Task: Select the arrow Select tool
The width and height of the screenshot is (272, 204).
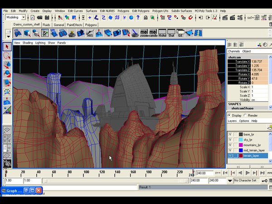Action: 7,46
